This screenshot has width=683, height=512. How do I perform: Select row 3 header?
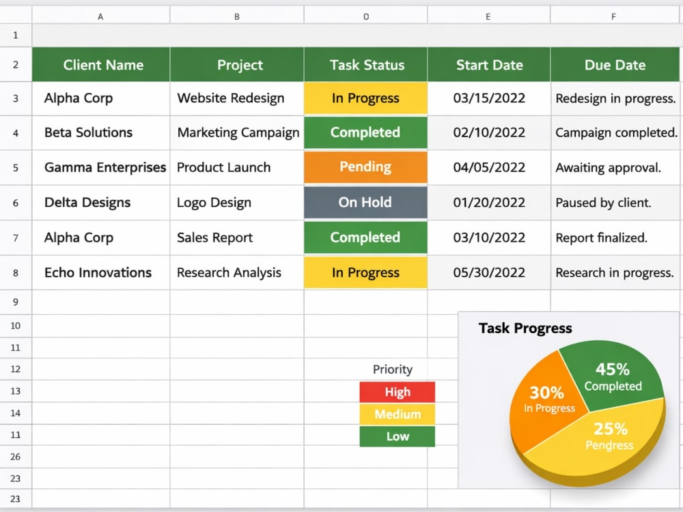coord(16,98)
